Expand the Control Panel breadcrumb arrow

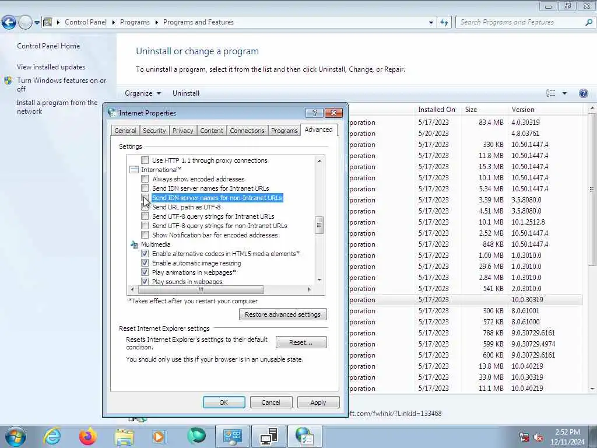click(114, 22)
